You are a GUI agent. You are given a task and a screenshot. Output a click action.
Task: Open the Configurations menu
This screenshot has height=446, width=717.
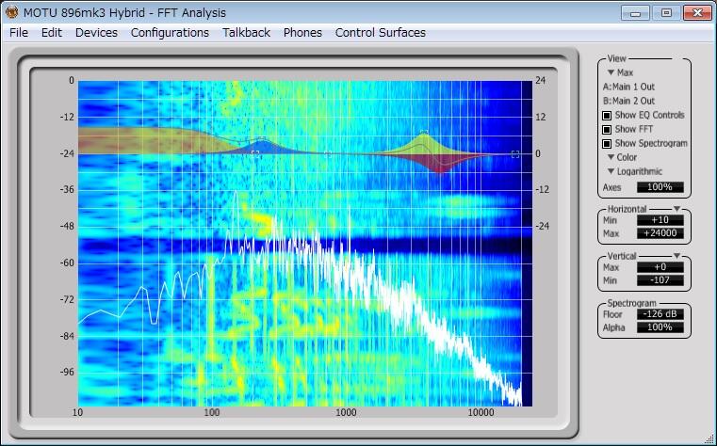tap(170, 33)
